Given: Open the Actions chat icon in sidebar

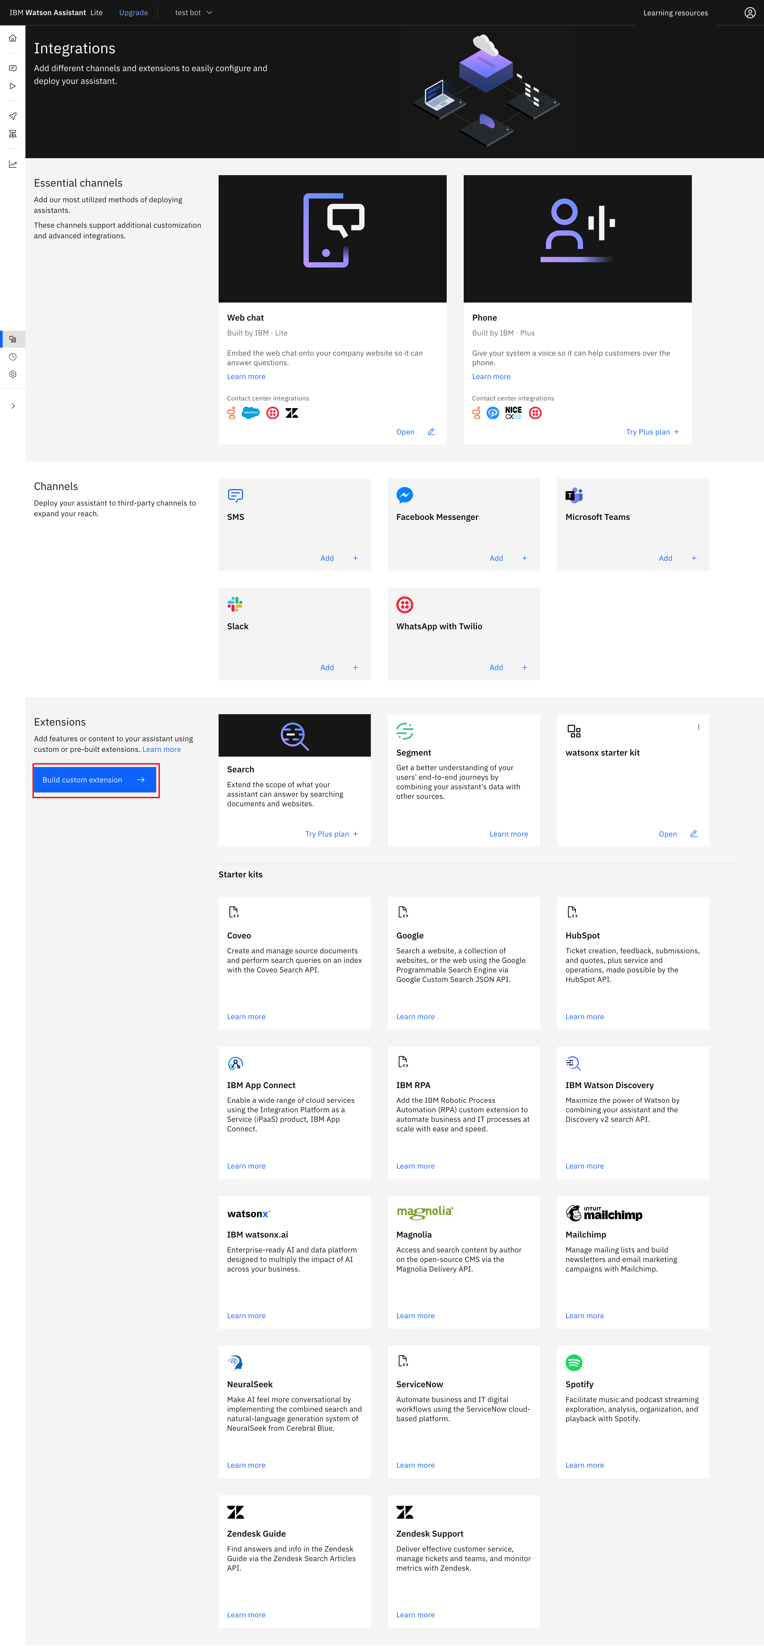Looking at the screenshot, I should click(12, 68).
